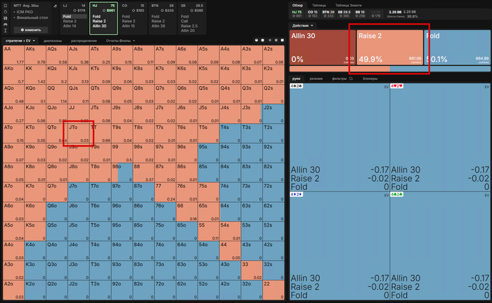Click the изменить button

[x=31, y=30]
